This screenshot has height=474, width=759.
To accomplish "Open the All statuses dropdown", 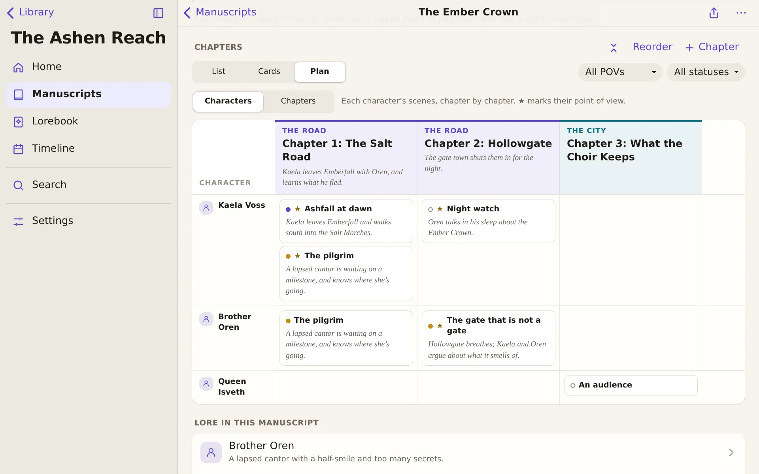I will [x=706, y=72].
